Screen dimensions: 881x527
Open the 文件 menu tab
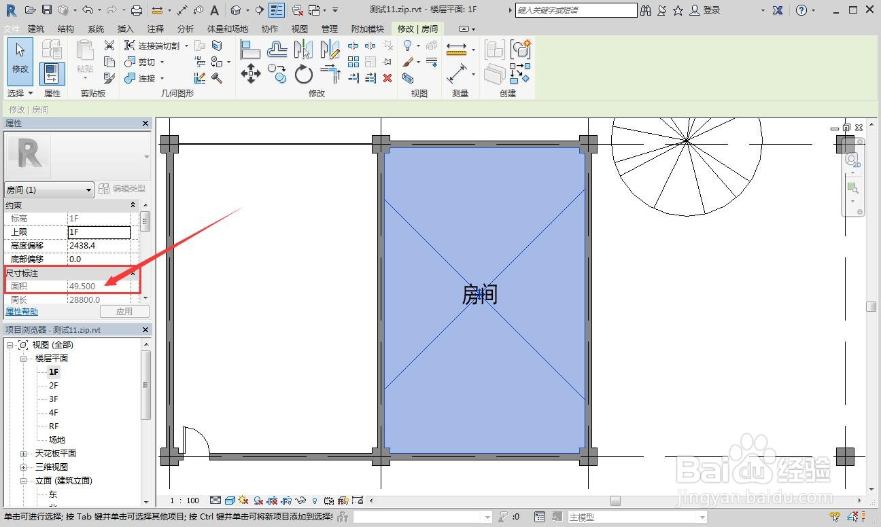(12, 29)
